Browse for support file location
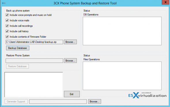Image resolution: width=170 pixels, height=107 pixels. 95,102
